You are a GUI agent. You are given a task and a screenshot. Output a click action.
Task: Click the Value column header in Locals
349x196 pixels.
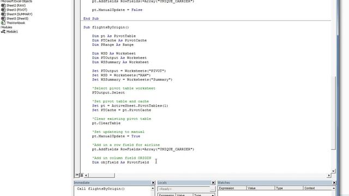184,195
